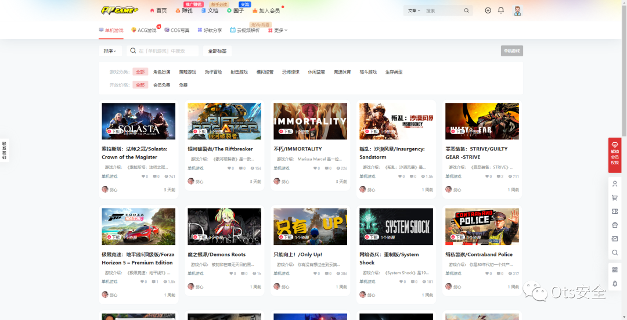Expand the 文章 search type dropdown
Screen dimensions: 627x320
point(414,11)
